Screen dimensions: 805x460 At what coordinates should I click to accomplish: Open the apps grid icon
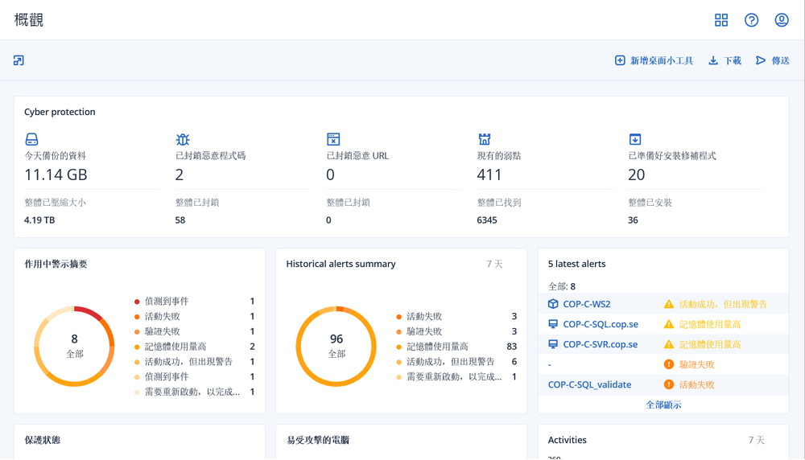721,20
